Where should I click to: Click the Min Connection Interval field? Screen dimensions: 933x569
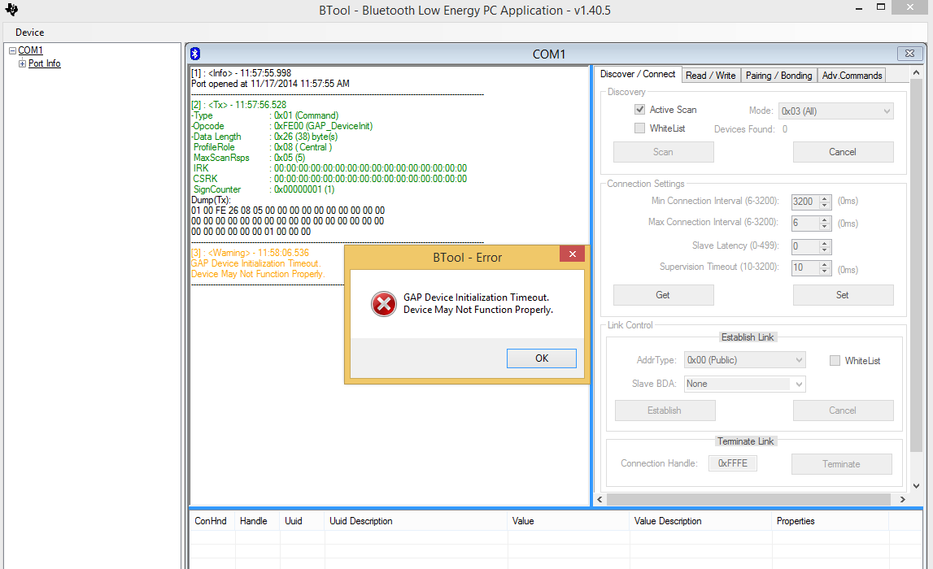805,202
